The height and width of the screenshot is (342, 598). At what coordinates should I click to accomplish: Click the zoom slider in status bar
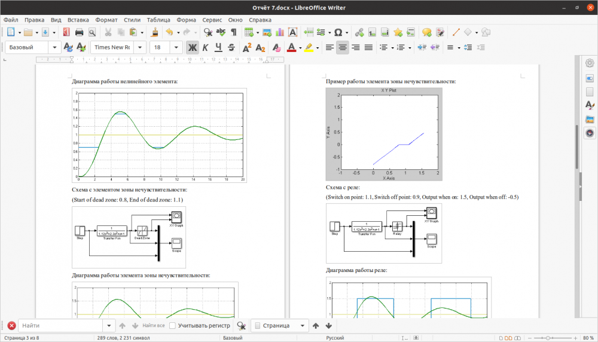(547, 338)
